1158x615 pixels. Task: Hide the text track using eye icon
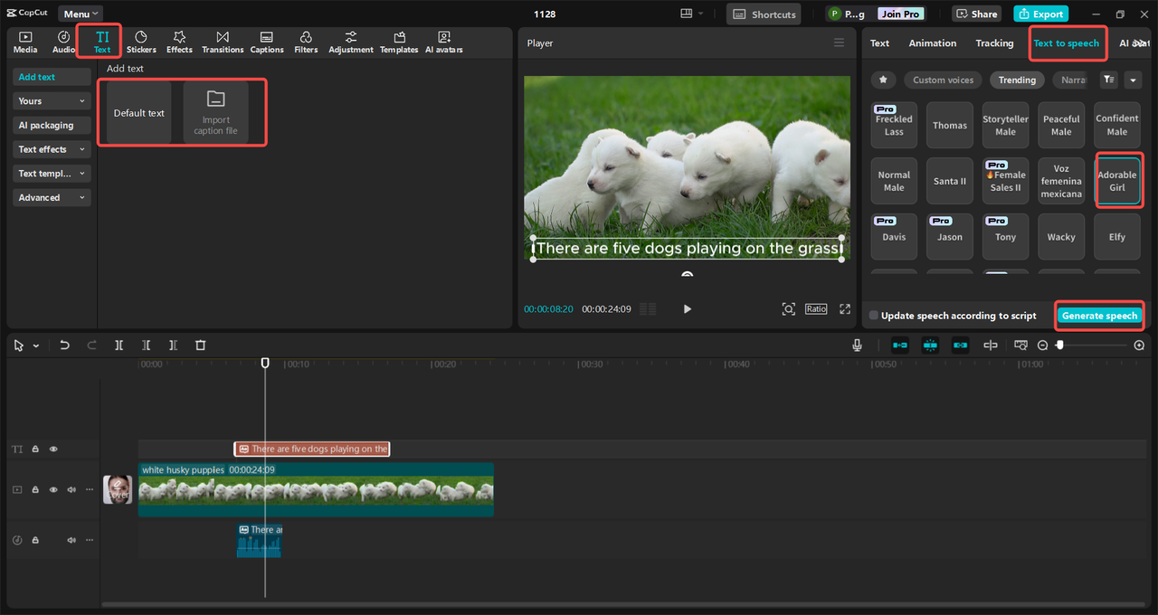[x=53, y=449]
